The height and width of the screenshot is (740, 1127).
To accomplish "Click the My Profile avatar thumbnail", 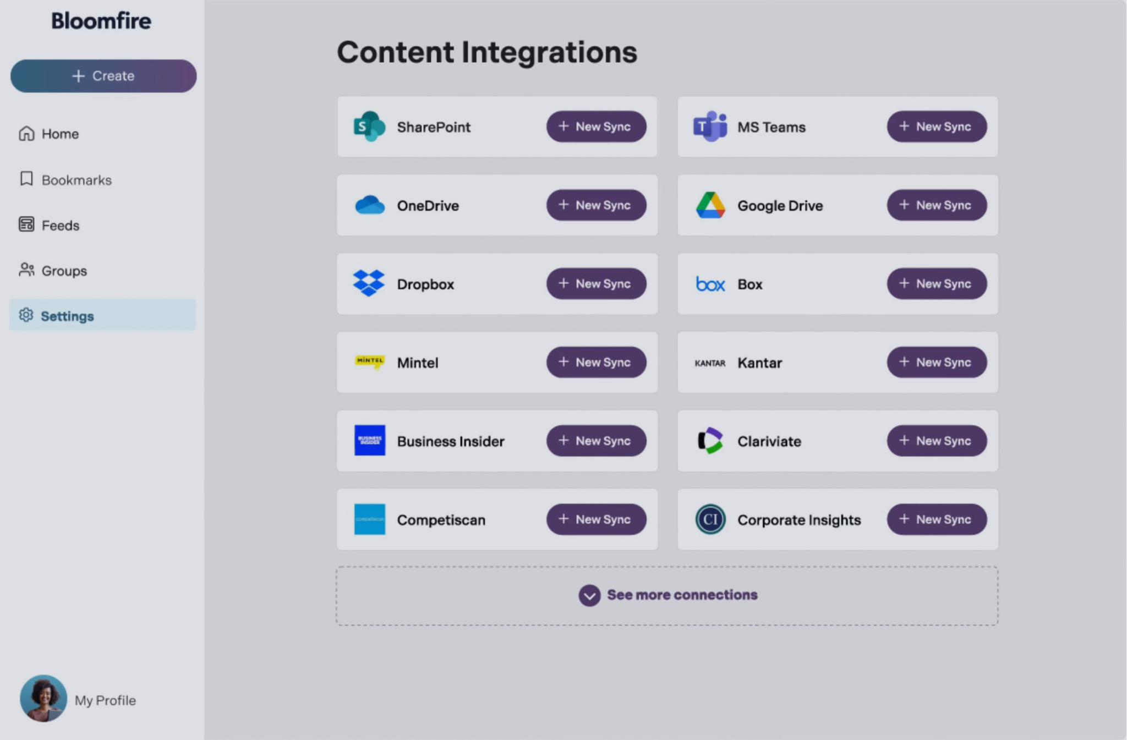I will [43, 698].
